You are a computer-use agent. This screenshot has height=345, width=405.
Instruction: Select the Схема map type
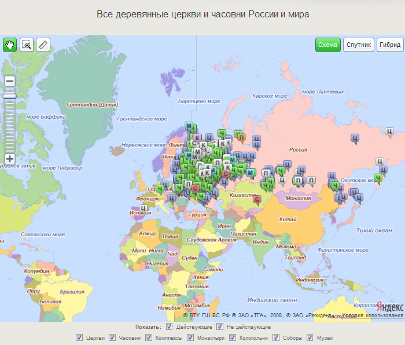327,45
